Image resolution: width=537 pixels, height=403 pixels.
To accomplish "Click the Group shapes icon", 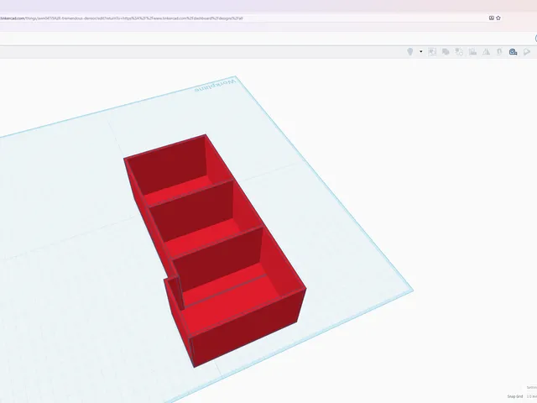I will [446, 52].
